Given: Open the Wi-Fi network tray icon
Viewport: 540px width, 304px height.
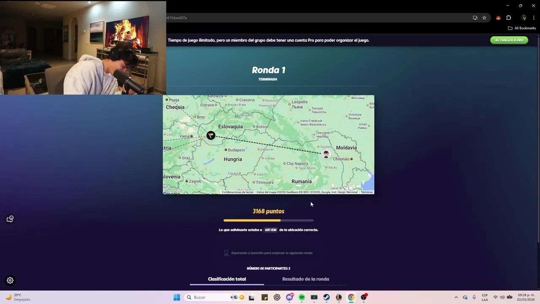Looking at the screenshot, I should click(x=495, y=297).
